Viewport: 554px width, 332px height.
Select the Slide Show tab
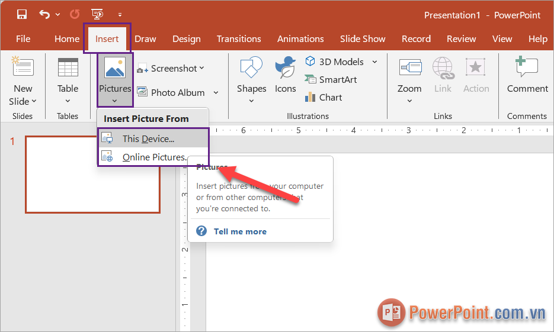point(363,39)
